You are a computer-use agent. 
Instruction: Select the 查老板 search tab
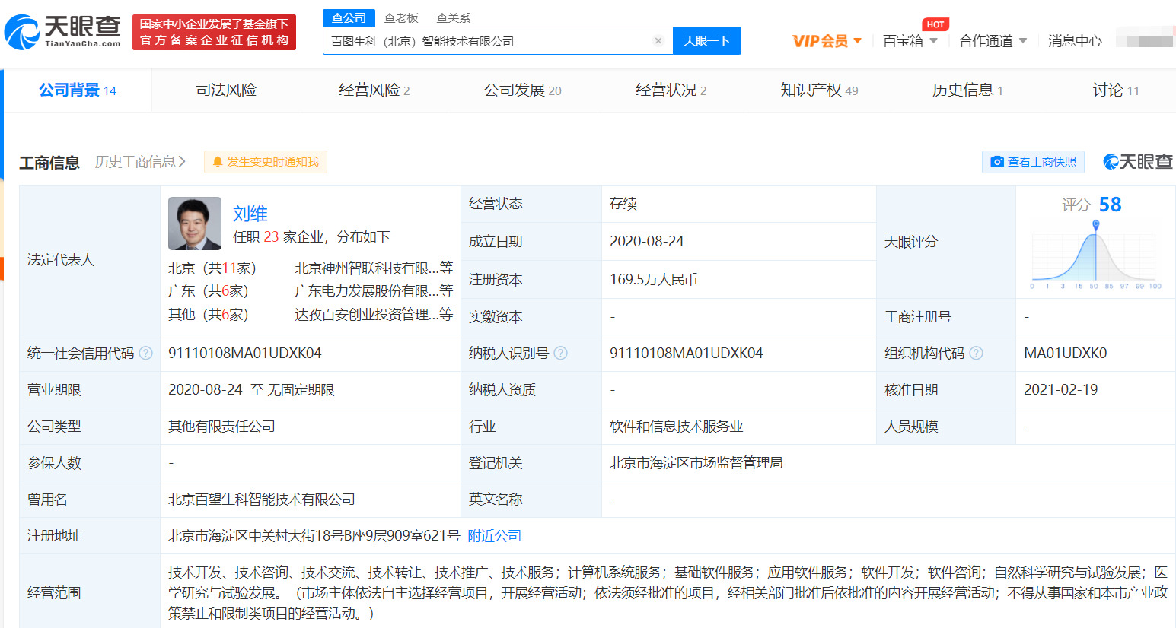(401, 17)
